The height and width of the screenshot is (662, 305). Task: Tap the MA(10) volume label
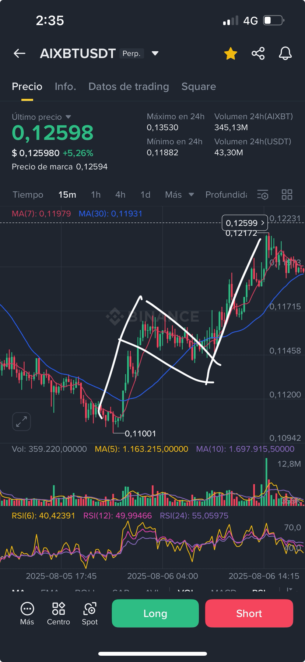[x=245, y=449]
